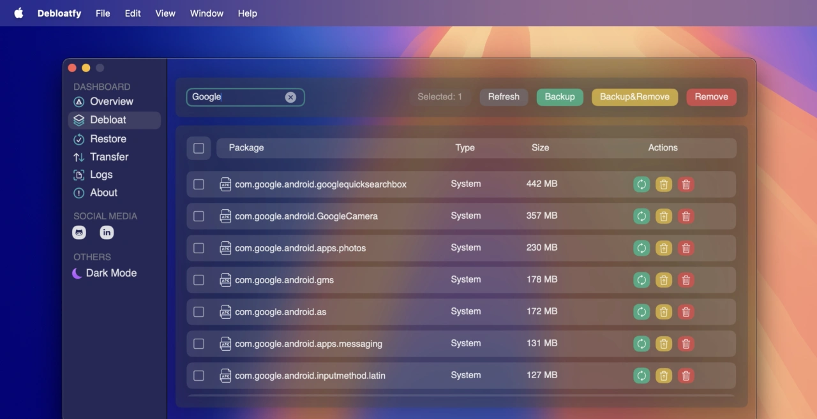Check the box for com.google.android.GoogleCamera
Image resolution: width=817 pixels, height=419 pixels.
click(x=199, y=216)
